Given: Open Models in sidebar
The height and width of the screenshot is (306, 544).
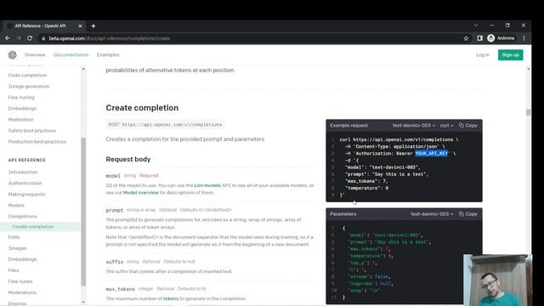Looking at the screenshot, I should 16,206.
